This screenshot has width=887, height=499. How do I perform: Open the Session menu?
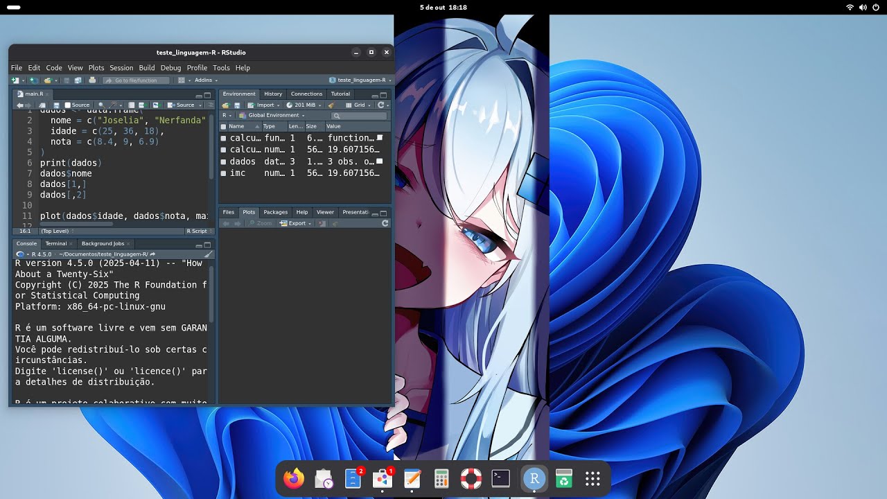pyautogui.click(x=121, y=68)
